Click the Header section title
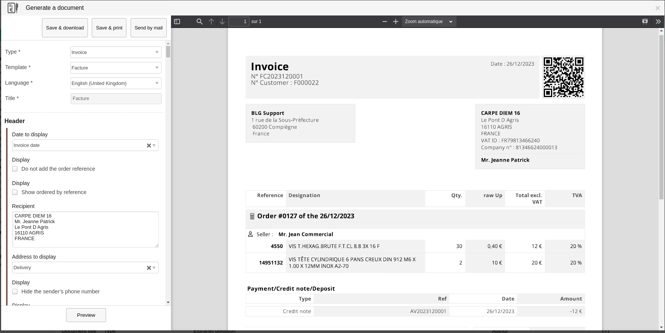 click(15, 121)
